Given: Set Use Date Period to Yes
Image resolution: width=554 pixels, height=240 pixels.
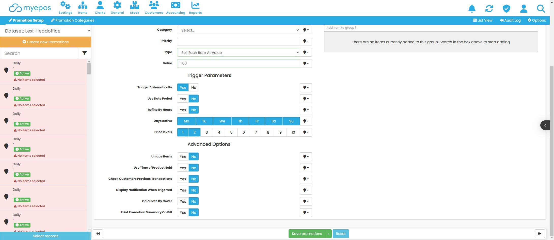Looking at the screenshot, I should (183, 99).
